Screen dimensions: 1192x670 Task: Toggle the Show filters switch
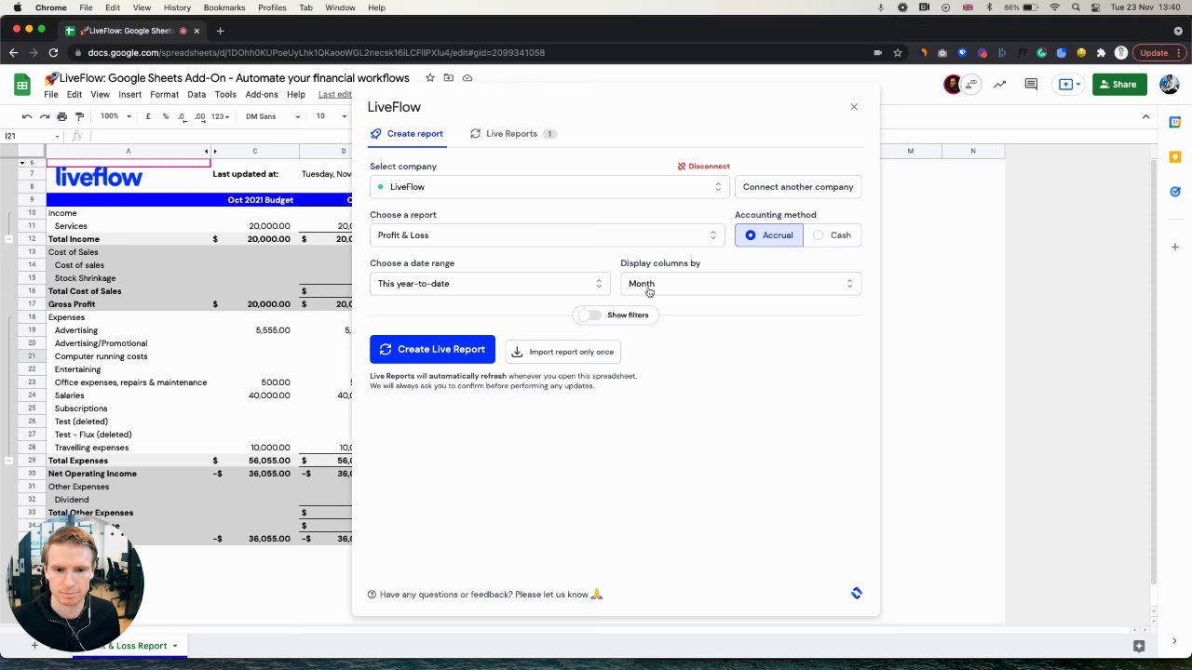tap(589, 315)
